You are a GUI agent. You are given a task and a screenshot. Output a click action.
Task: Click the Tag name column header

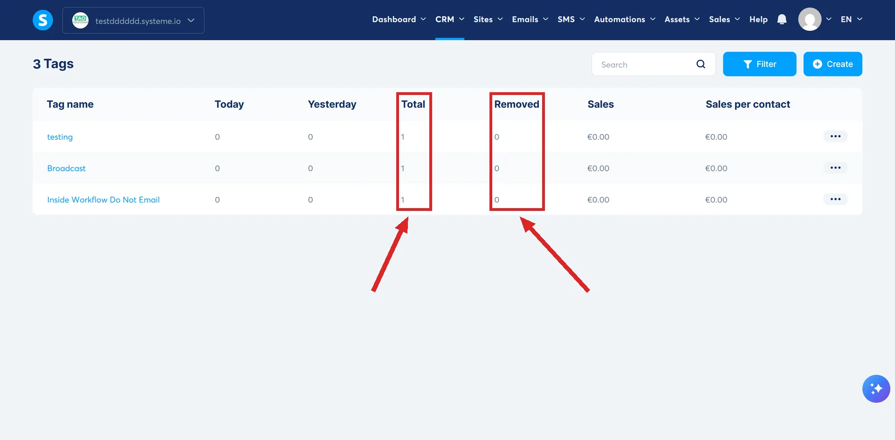tap(70, 104)
